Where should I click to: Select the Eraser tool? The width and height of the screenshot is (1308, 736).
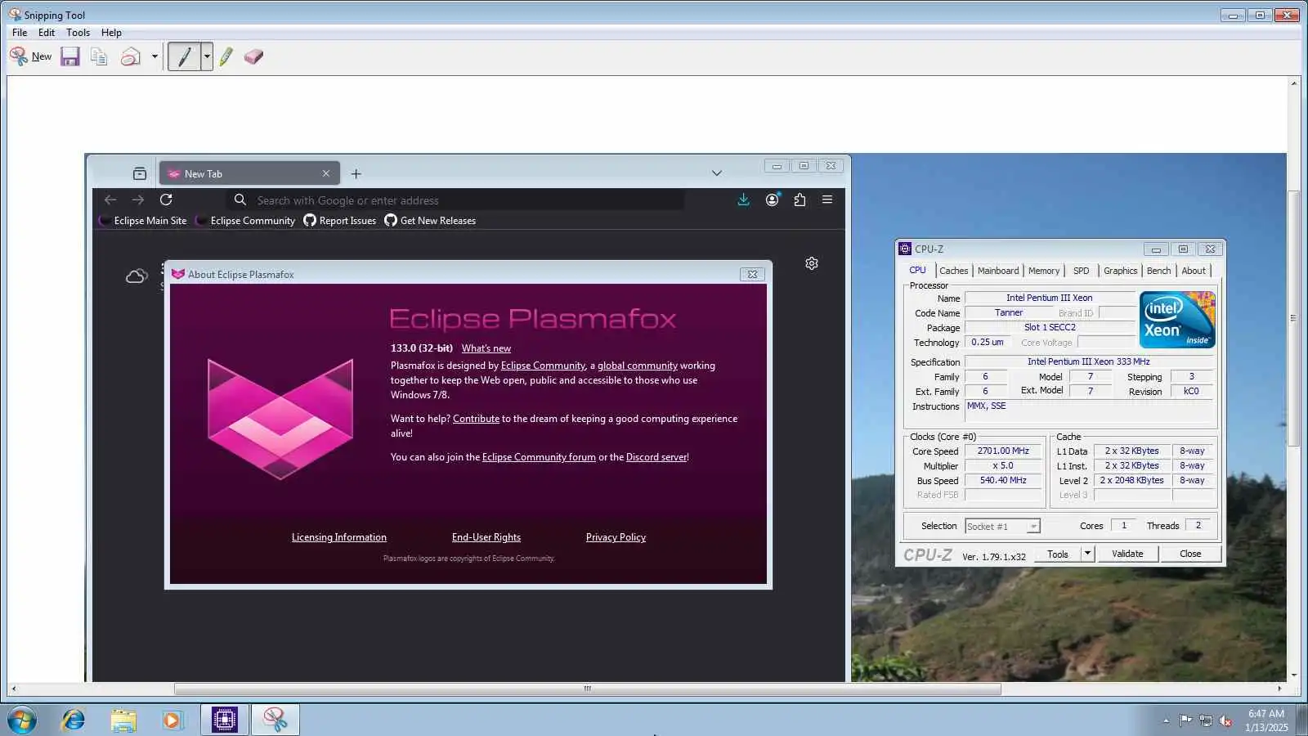coord(253,56)
